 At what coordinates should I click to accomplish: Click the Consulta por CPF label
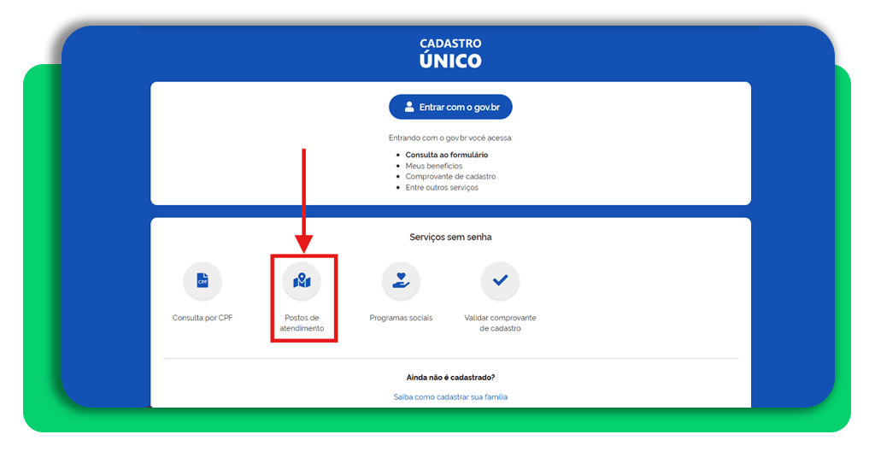[203, 318]
